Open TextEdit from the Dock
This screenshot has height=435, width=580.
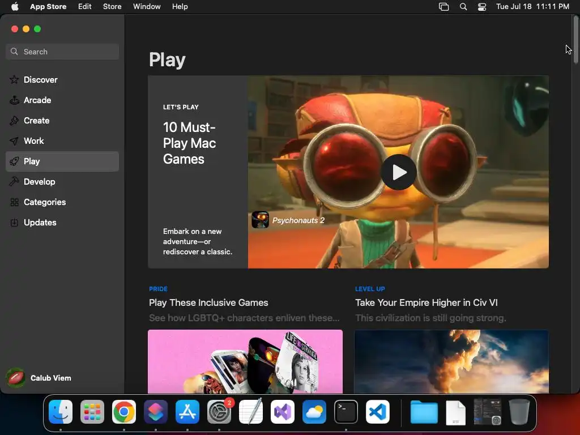[251, 412]
